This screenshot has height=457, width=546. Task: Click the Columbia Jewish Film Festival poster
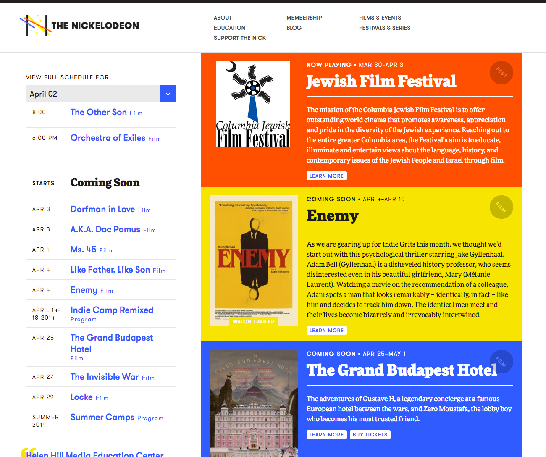coord(253,104)
